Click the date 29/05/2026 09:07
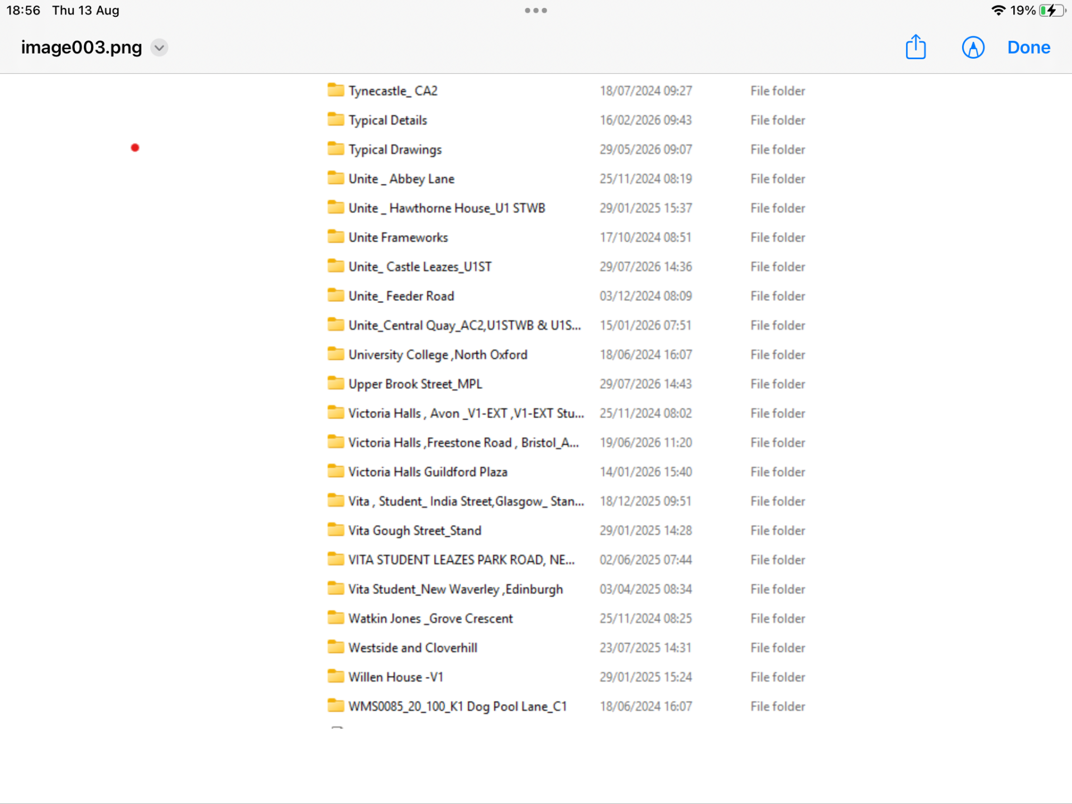Screen dimensions: 1072x804 (646, 150)
